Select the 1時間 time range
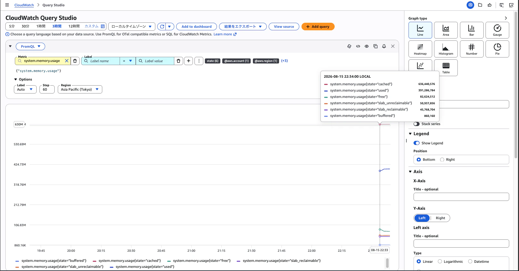Screen dimensions: 519x271 pos(41,26)
